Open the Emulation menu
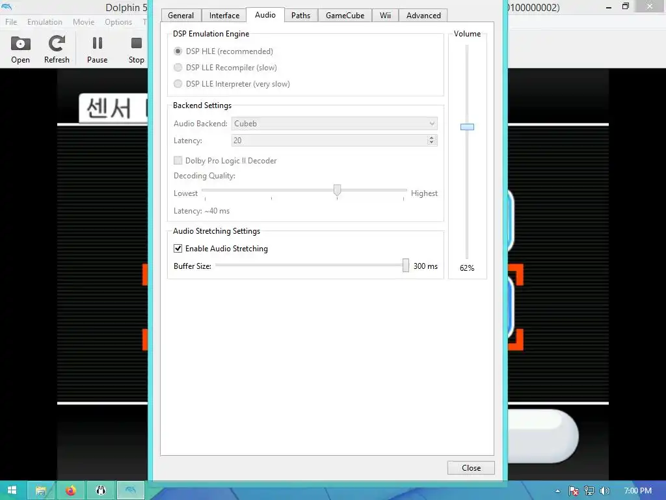Viewport: 666px width, 500px height. point(45,21)
